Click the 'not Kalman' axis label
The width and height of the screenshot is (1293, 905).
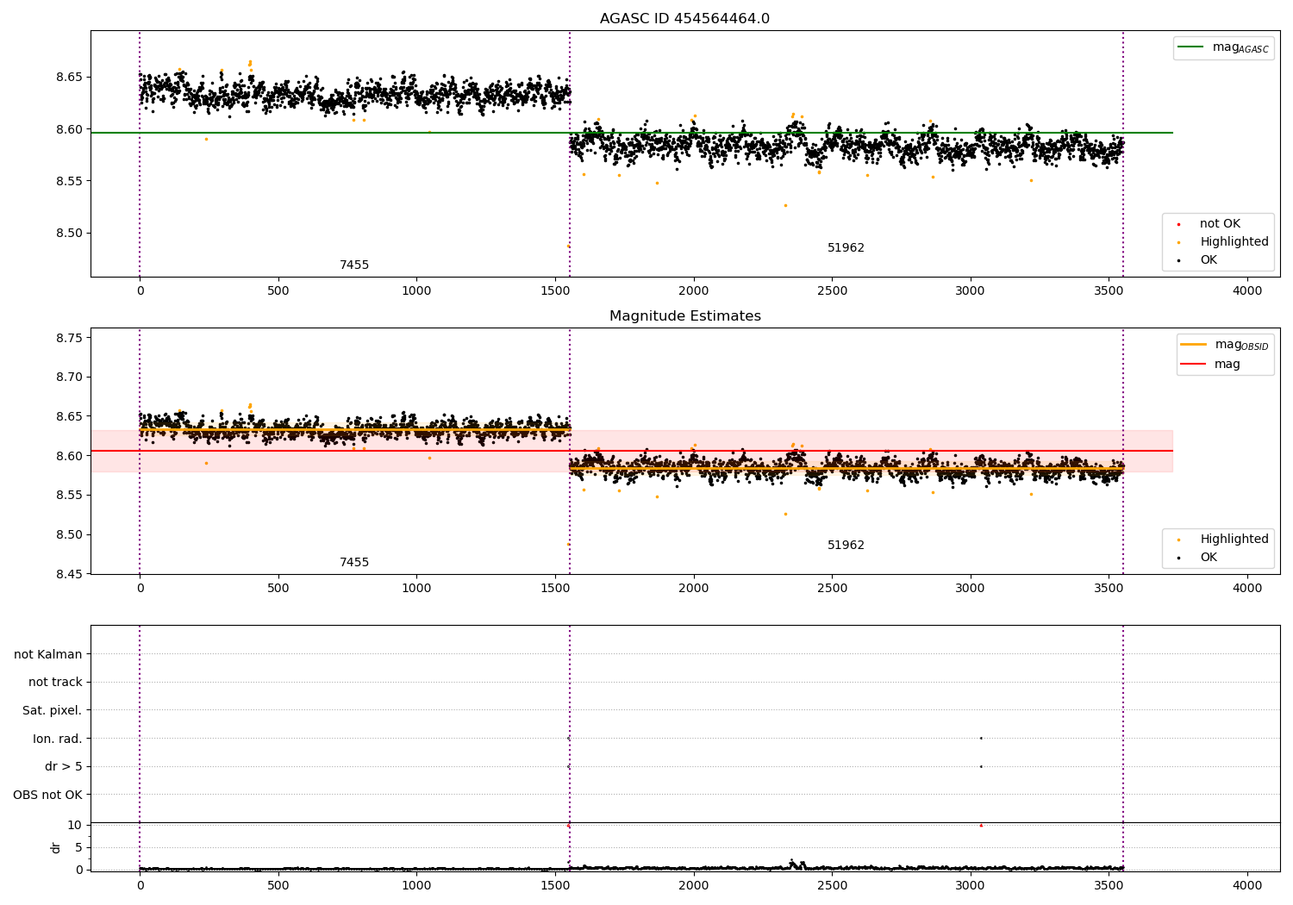click(48, 654)
